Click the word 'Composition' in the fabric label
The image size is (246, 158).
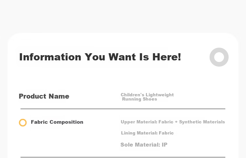[66, 122]
